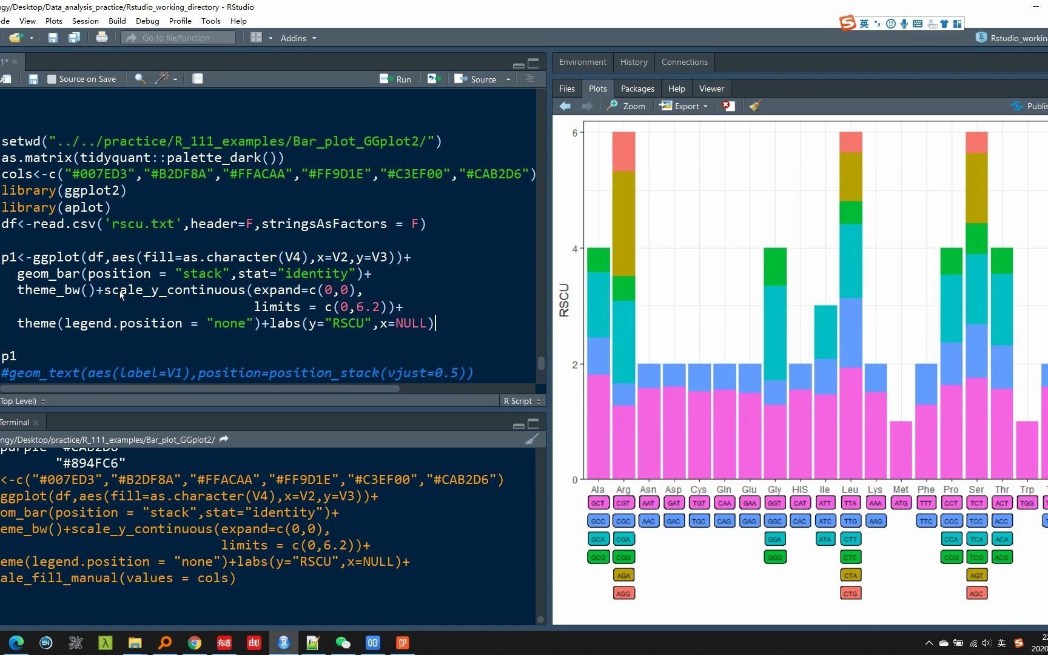Expand the Addins dropdown menu
Screen dimensions: 1048x655
(x=298, y=38)
